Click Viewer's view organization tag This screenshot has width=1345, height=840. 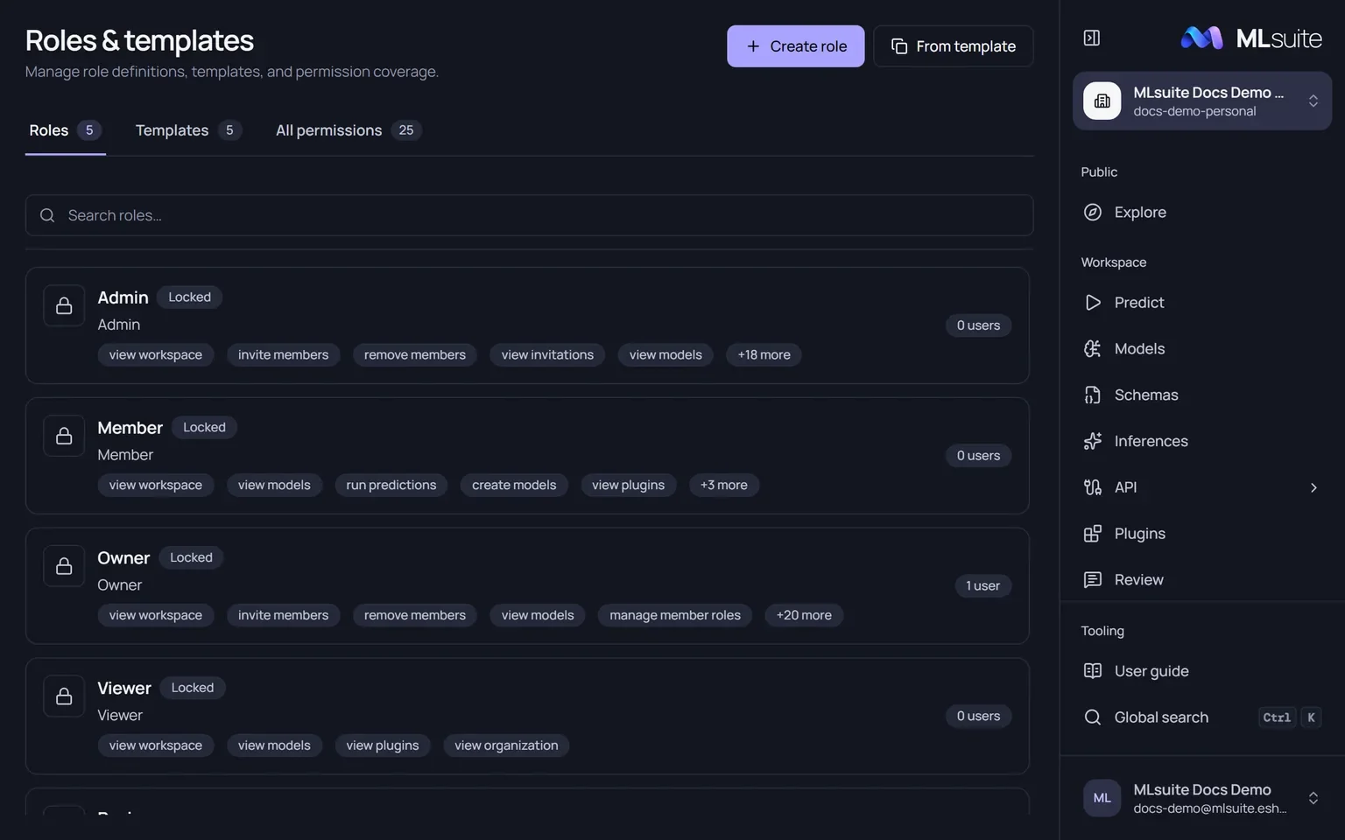tap(506, 745)
